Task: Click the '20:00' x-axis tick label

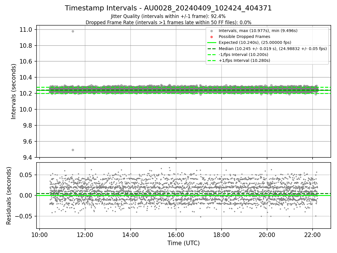Action: click(x=267, y=234)
